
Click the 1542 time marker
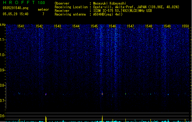39,26
